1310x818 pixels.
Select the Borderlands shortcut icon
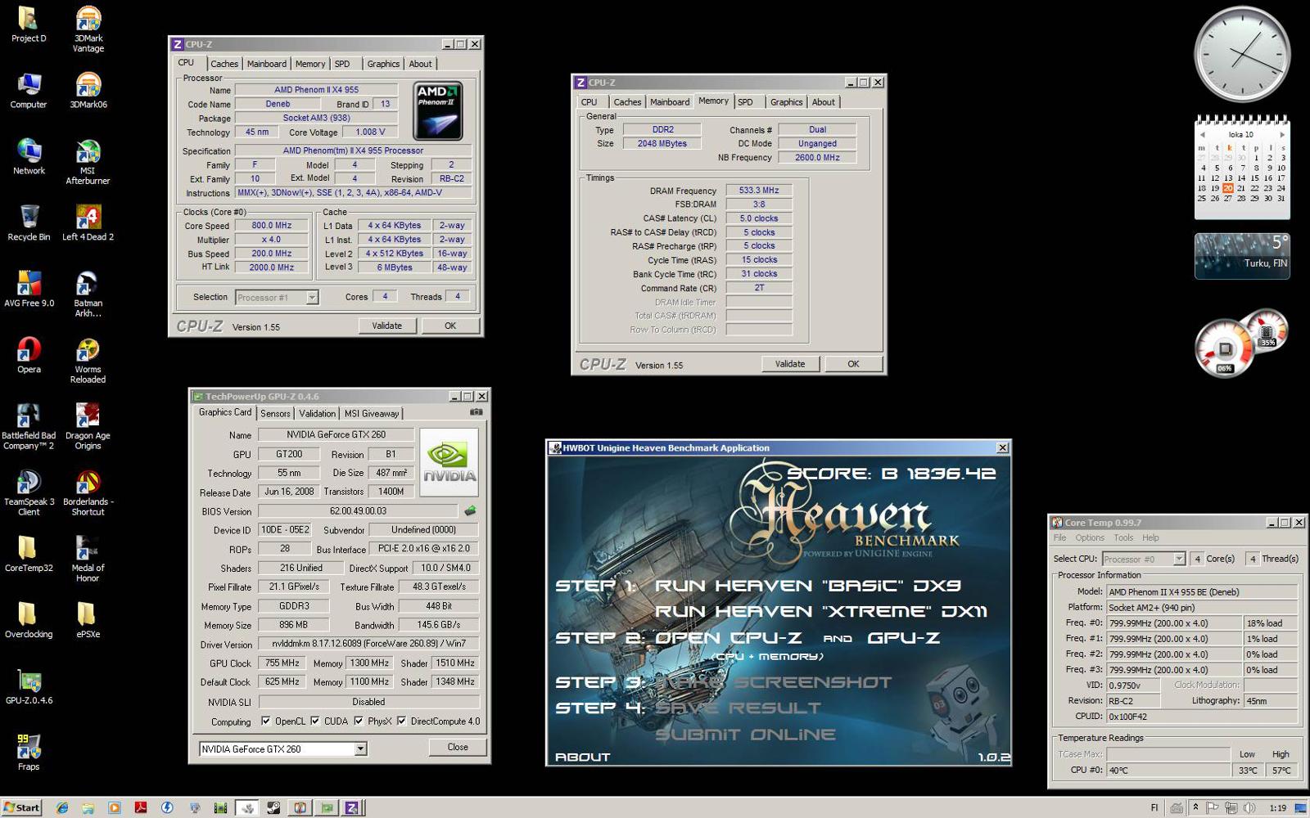[x=88, y=493]
